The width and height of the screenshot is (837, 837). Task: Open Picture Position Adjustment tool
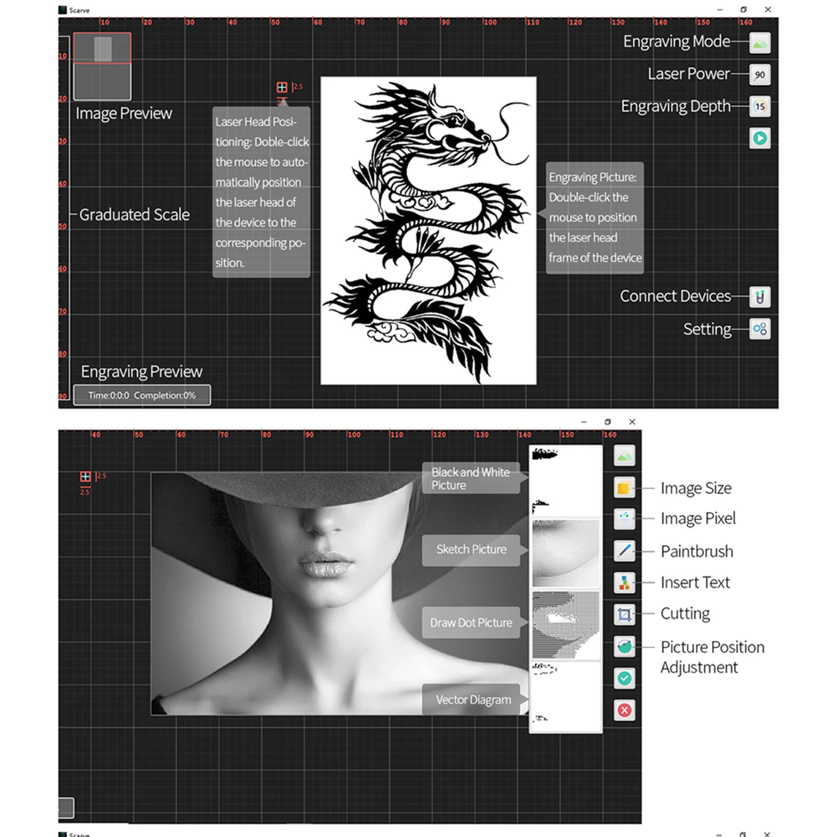[x=624, y=647]
